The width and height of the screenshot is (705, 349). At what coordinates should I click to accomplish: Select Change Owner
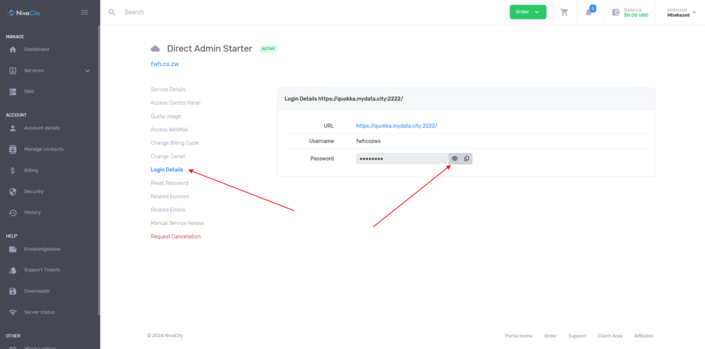click(168, 156)
